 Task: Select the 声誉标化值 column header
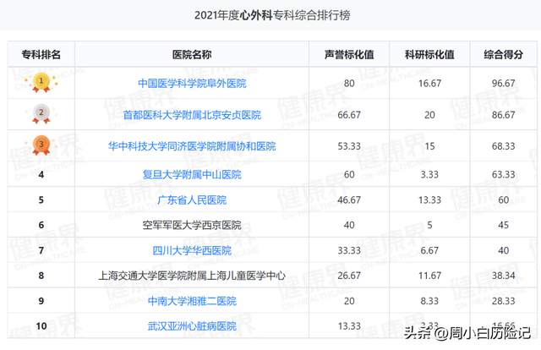(349, 54)
